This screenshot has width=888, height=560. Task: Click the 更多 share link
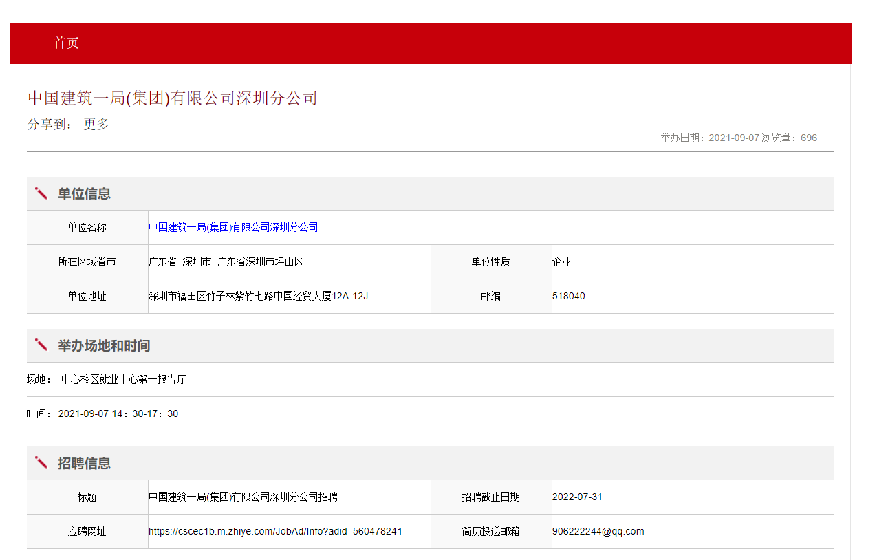pos(96,125)
